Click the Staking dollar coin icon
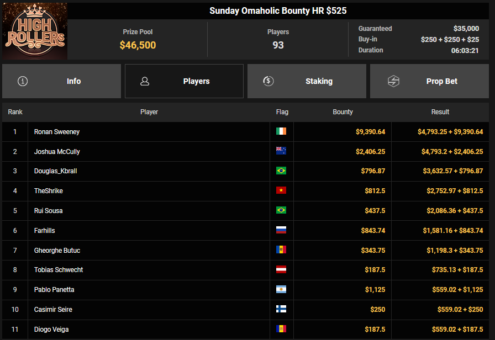This screenshot has width=495, height=340. pyautogui.click(x=268, y=81)
